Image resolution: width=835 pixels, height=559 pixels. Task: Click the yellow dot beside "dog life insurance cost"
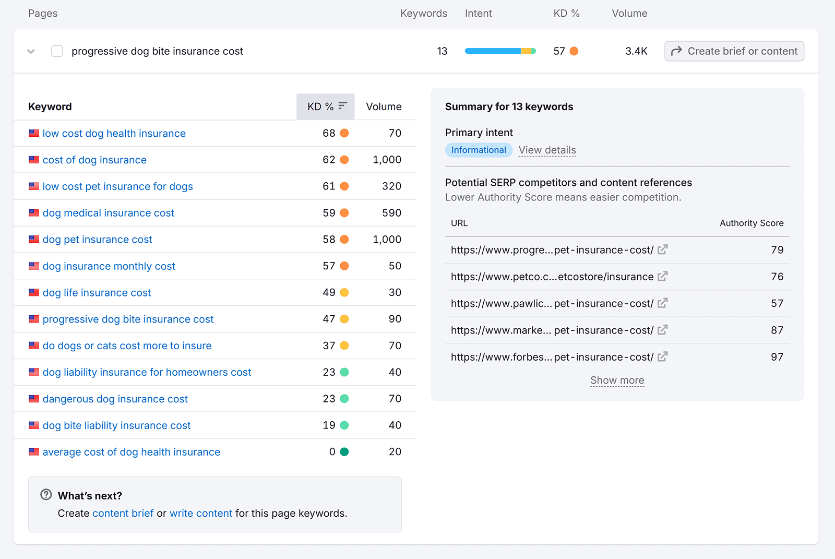pyautogui.click(x=343, y=292)
